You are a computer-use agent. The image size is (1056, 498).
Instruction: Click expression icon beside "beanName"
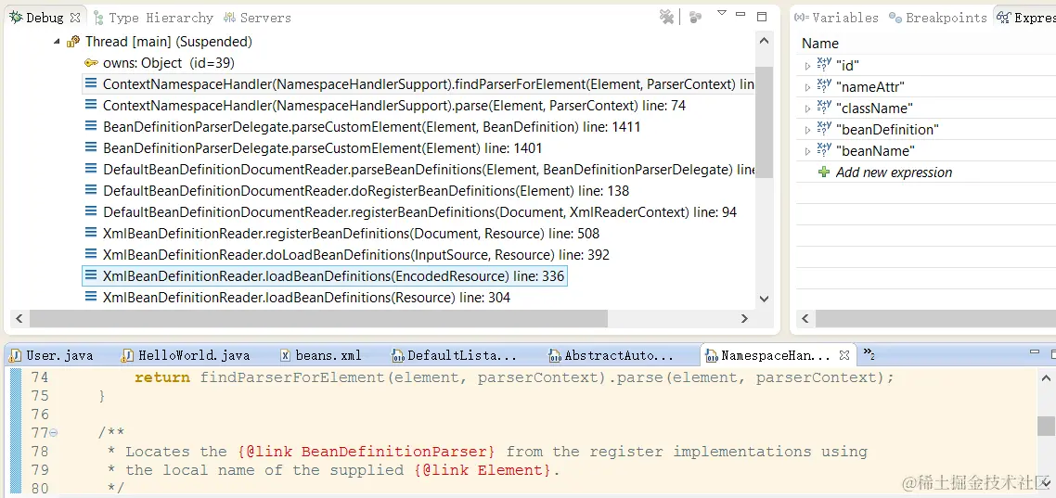(x=824, y=149)
